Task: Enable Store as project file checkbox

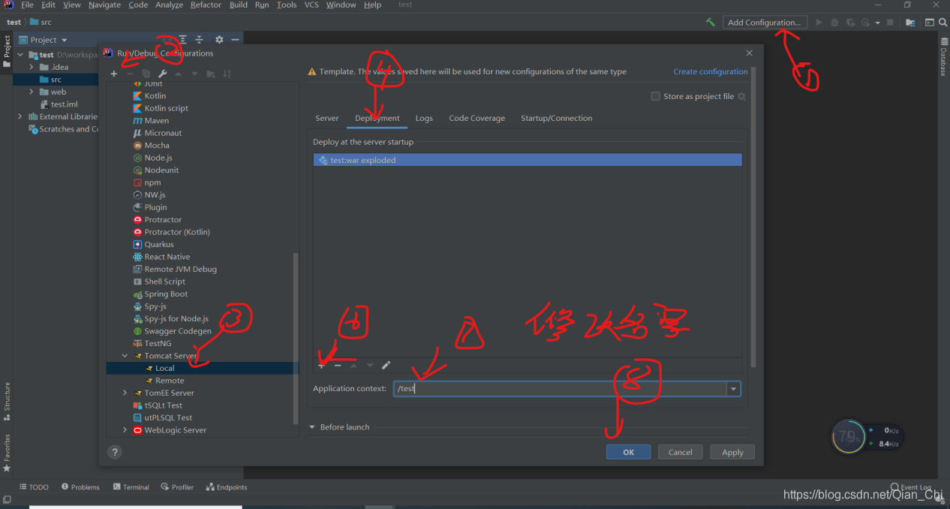Action: click(656, 96)
